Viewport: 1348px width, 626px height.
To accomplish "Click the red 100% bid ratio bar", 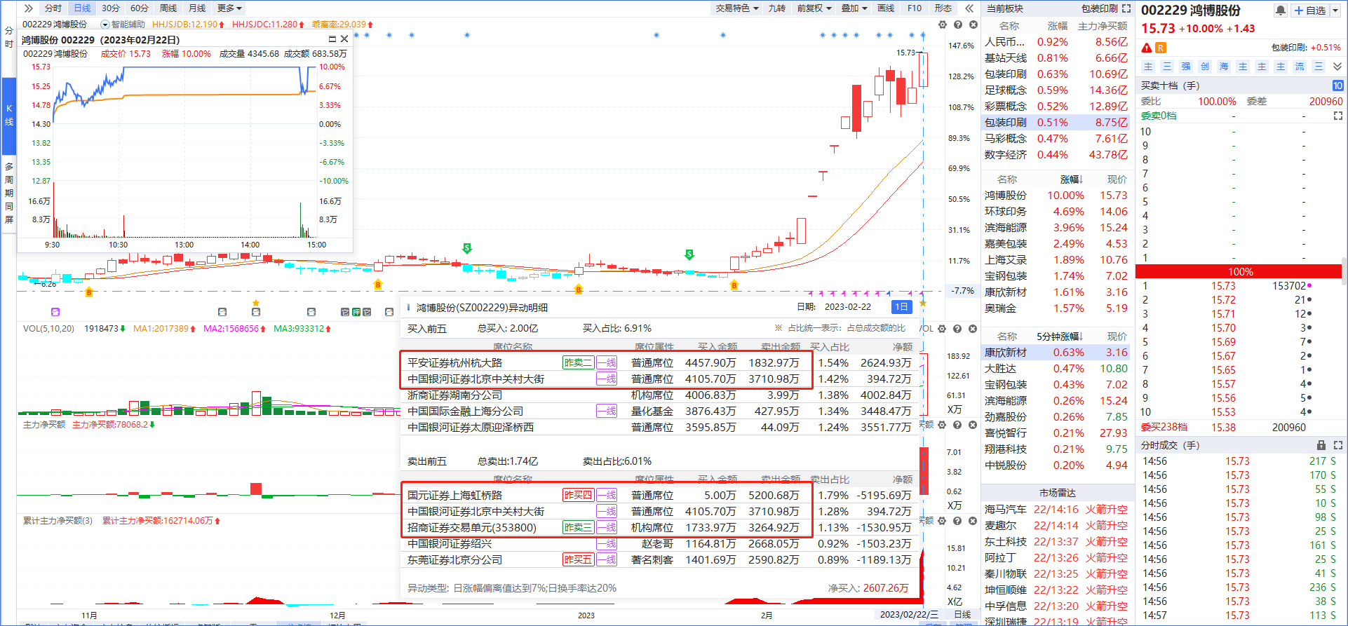I will (1240, 272).
